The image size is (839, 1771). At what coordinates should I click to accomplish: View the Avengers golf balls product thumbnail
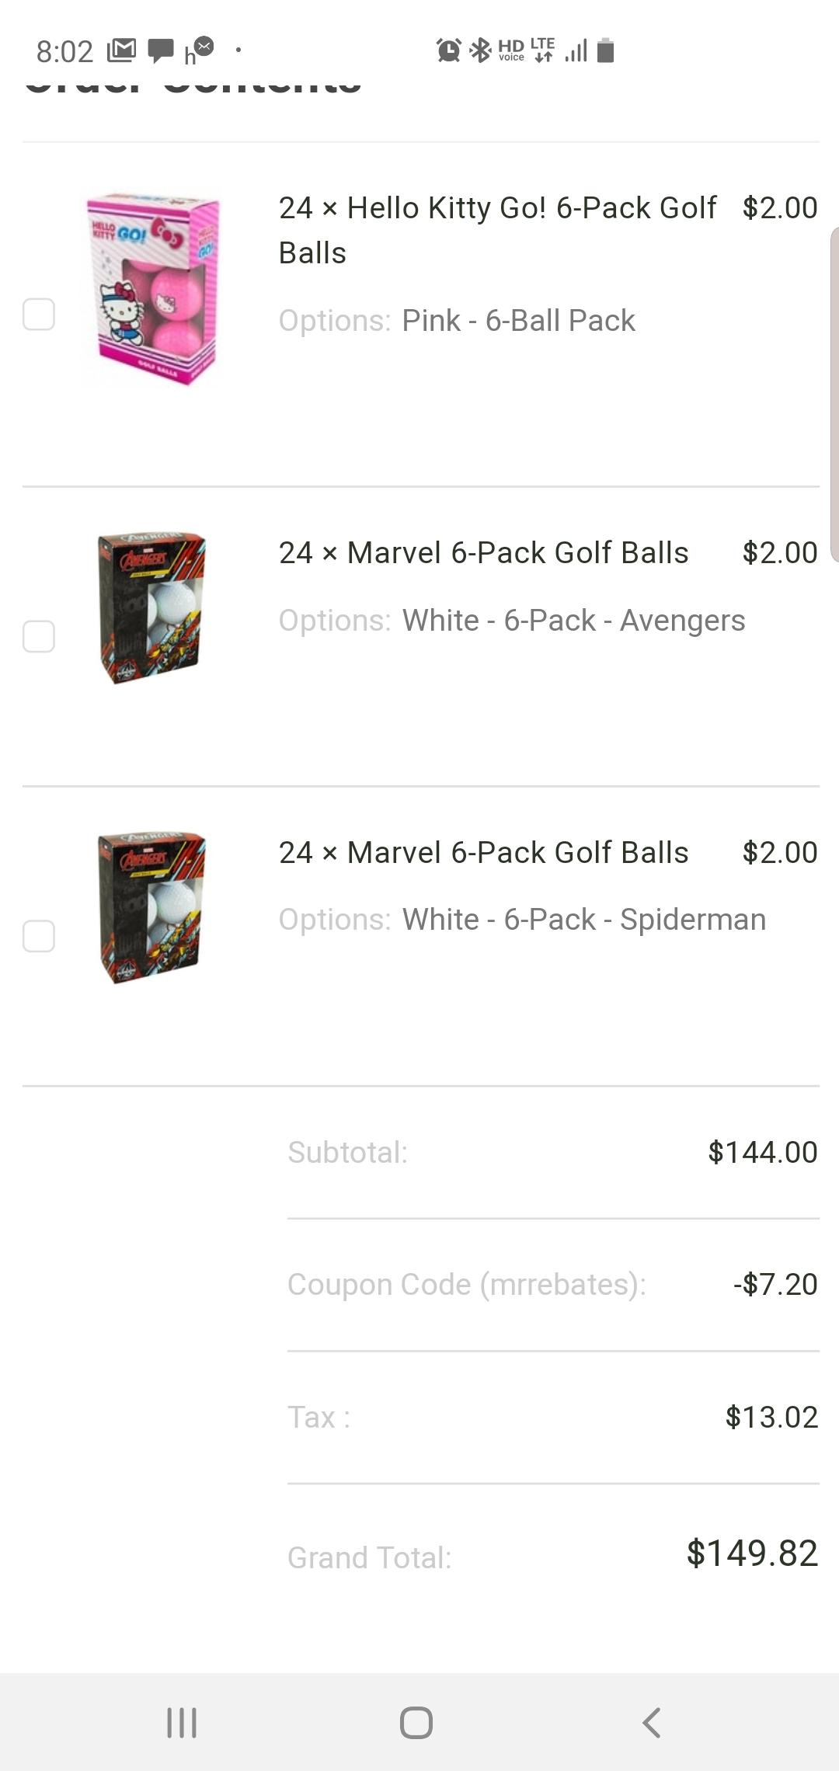click(x=151, y=607)
